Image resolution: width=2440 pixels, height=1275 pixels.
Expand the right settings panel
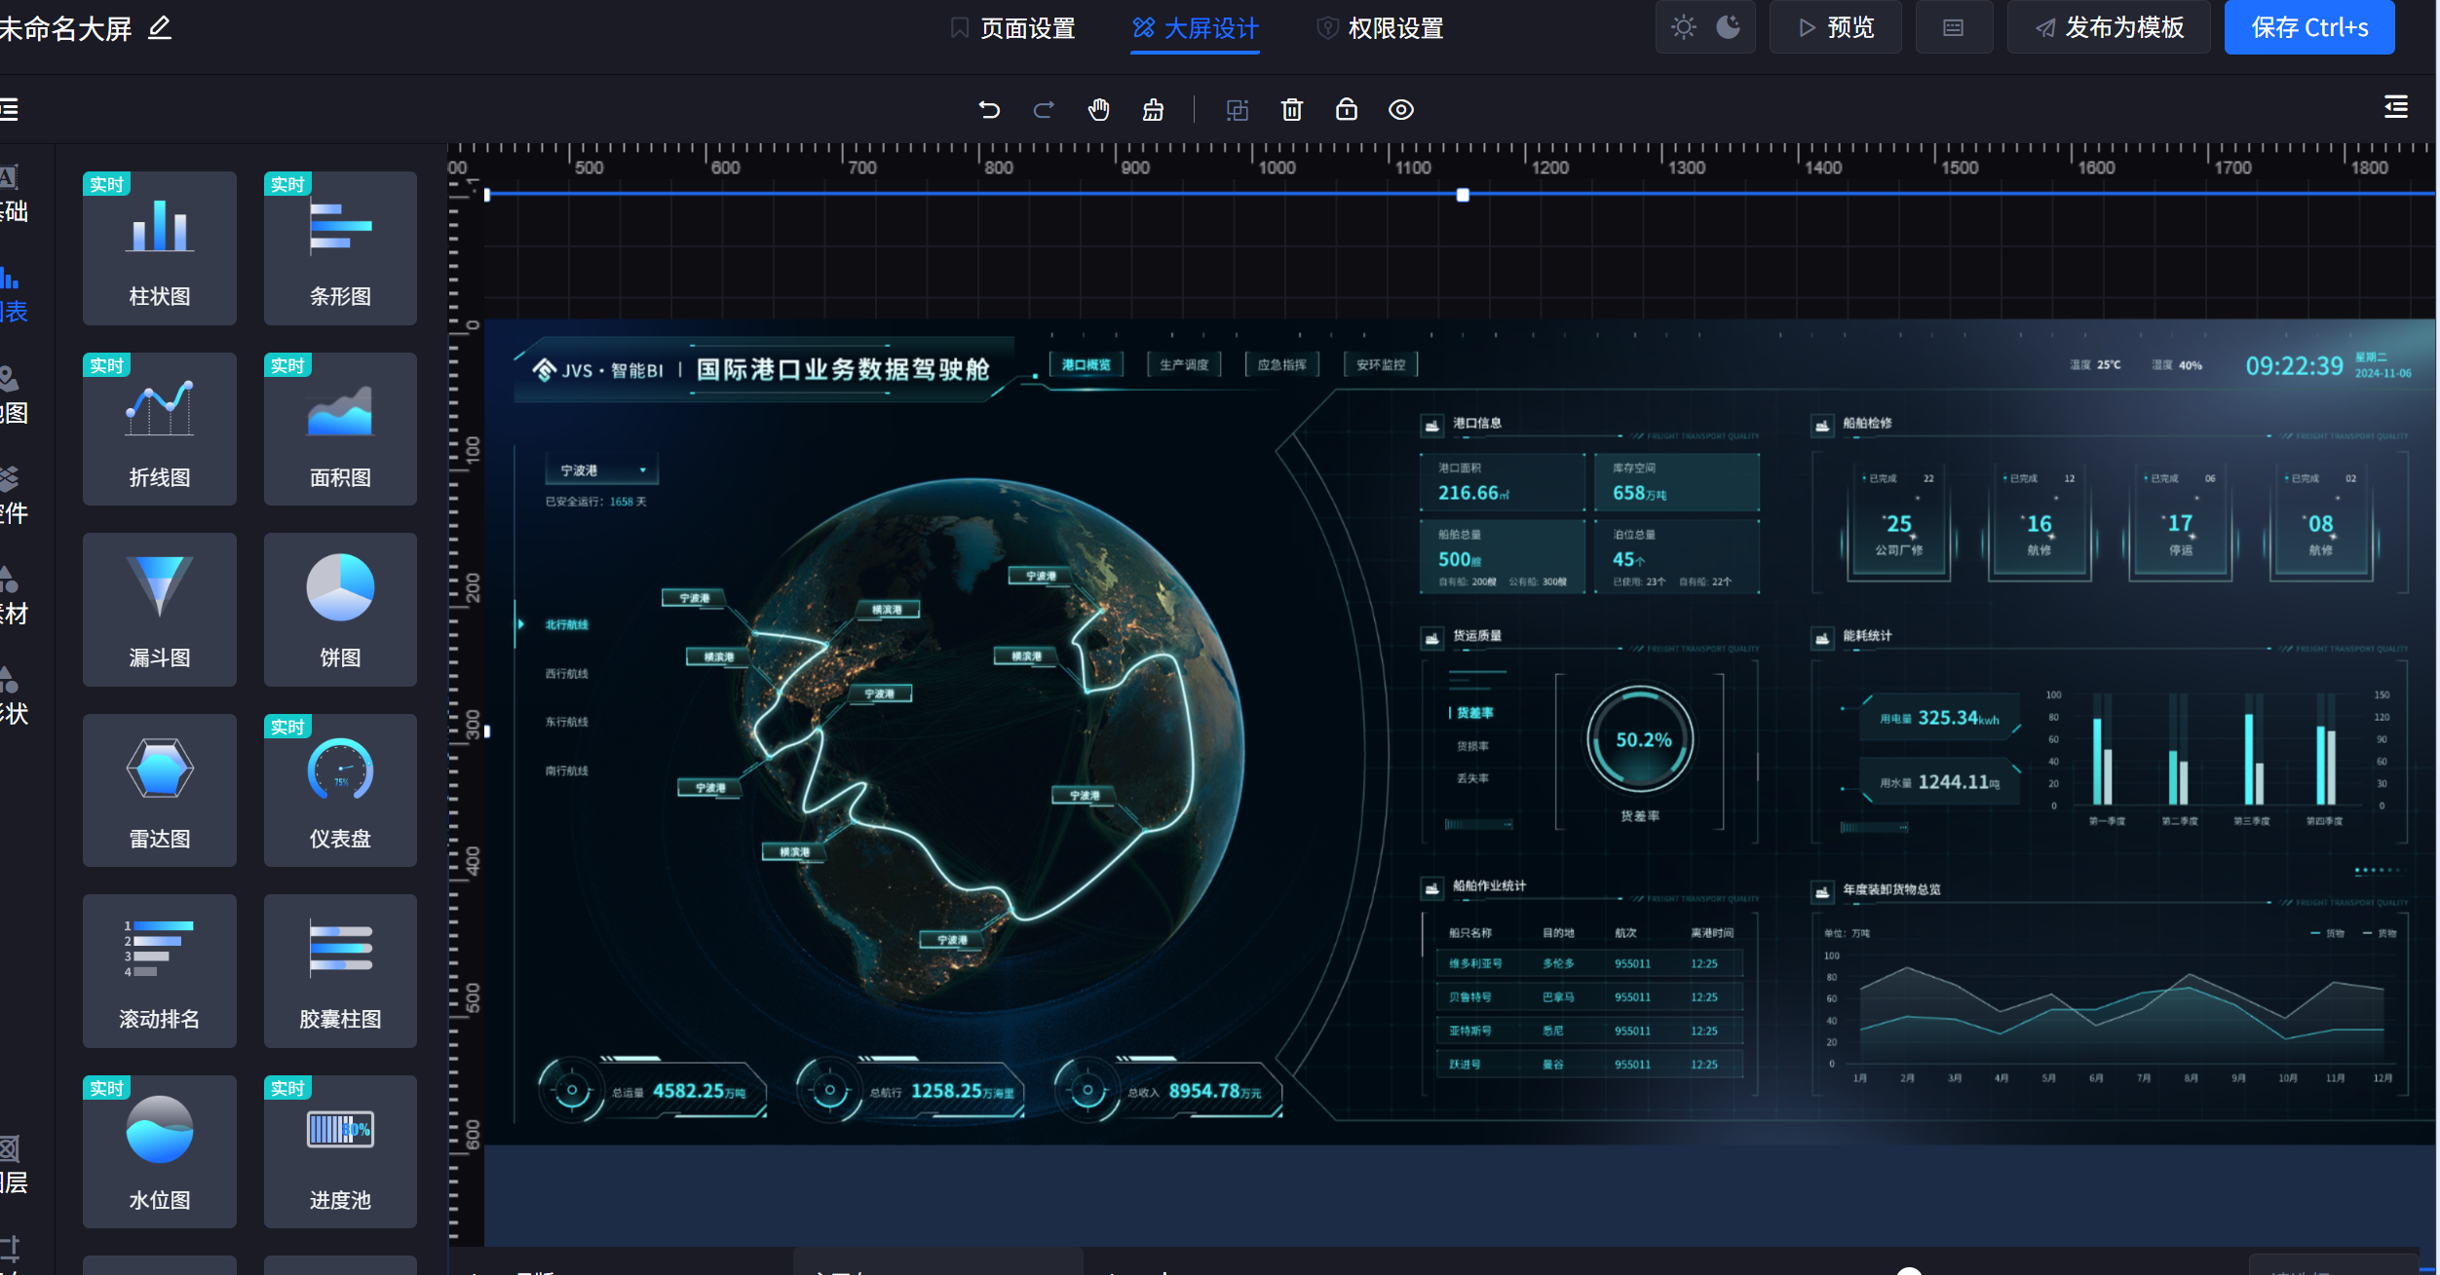tap(2396, 107)
